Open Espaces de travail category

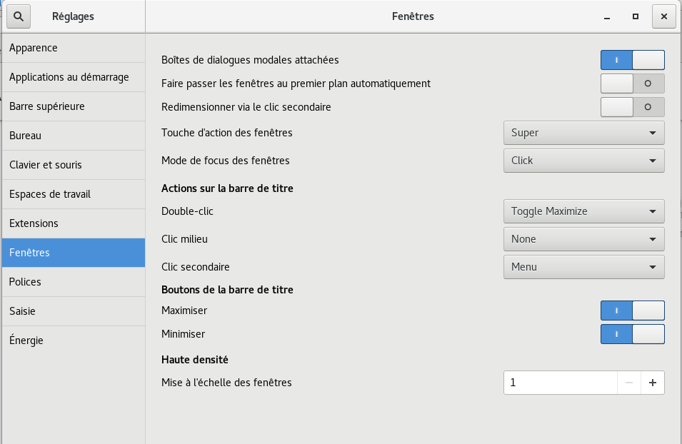click(73, 194)
